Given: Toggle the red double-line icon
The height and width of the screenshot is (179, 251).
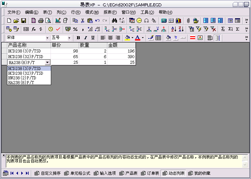Looking at the screenshot, I should click(x=192, y=38).
